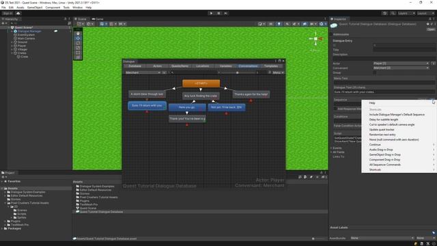
Task: Switch to the Game tab
Action: (x=98, y=19)
